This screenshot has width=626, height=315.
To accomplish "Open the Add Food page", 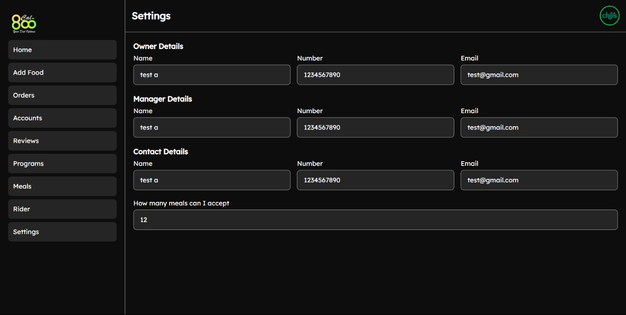I will (62, 73).
